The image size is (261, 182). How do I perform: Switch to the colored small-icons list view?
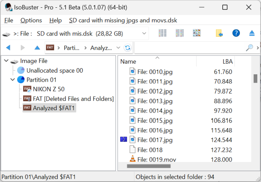(180, 33)
